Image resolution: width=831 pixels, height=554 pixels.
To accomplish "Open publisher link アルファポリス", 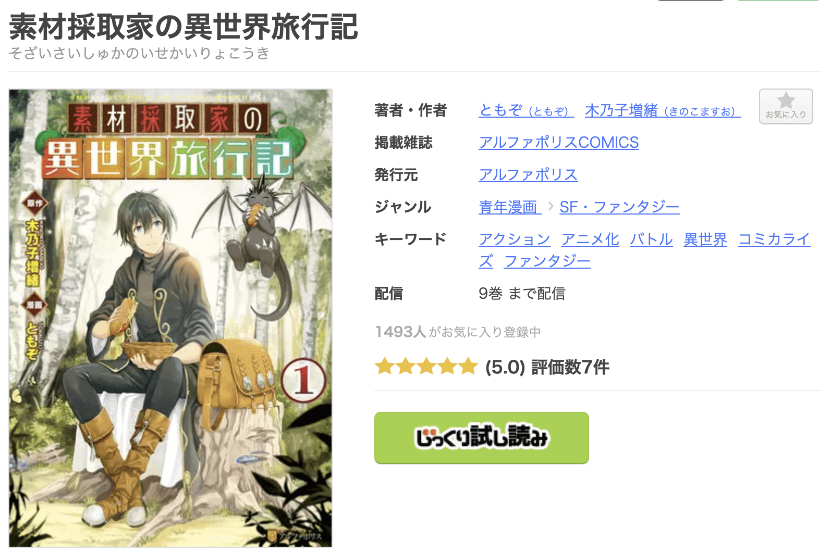I will point(528,175).
